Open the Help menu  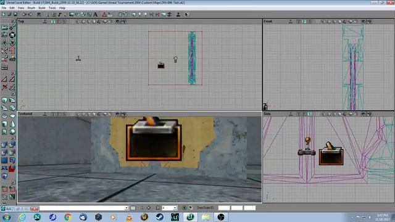[x=62, y=8]
